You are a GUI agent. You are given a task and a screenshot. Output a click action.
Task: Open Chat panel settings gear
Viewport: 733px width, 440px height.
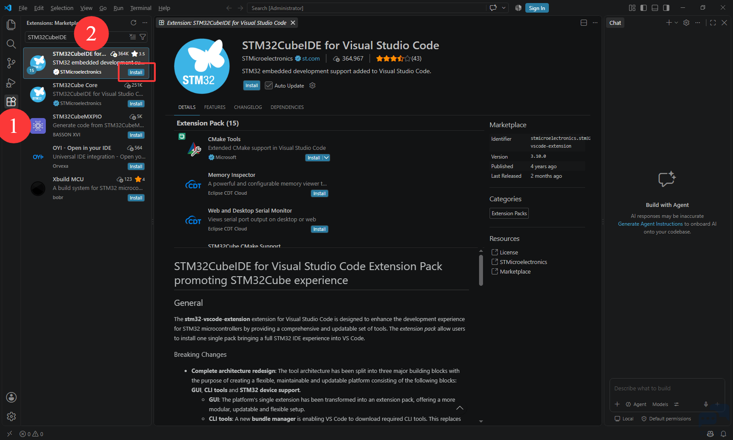[x=686, y=23]
